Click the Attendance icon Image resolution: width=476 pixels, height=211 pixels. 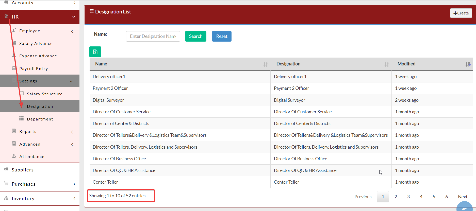[14, 156]
